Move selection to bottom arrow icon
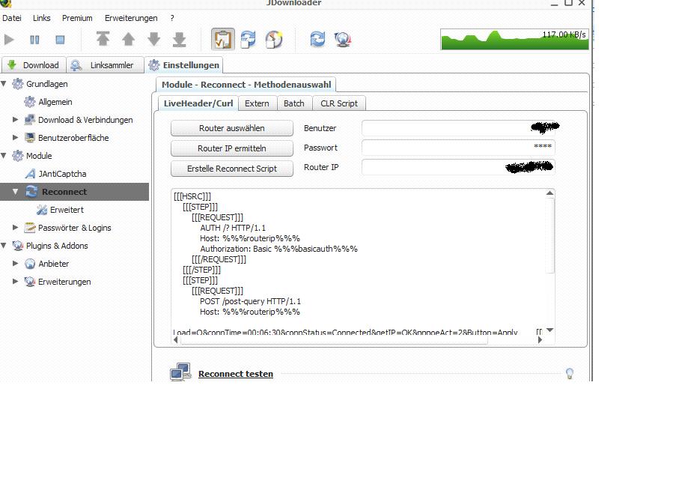 180,39
